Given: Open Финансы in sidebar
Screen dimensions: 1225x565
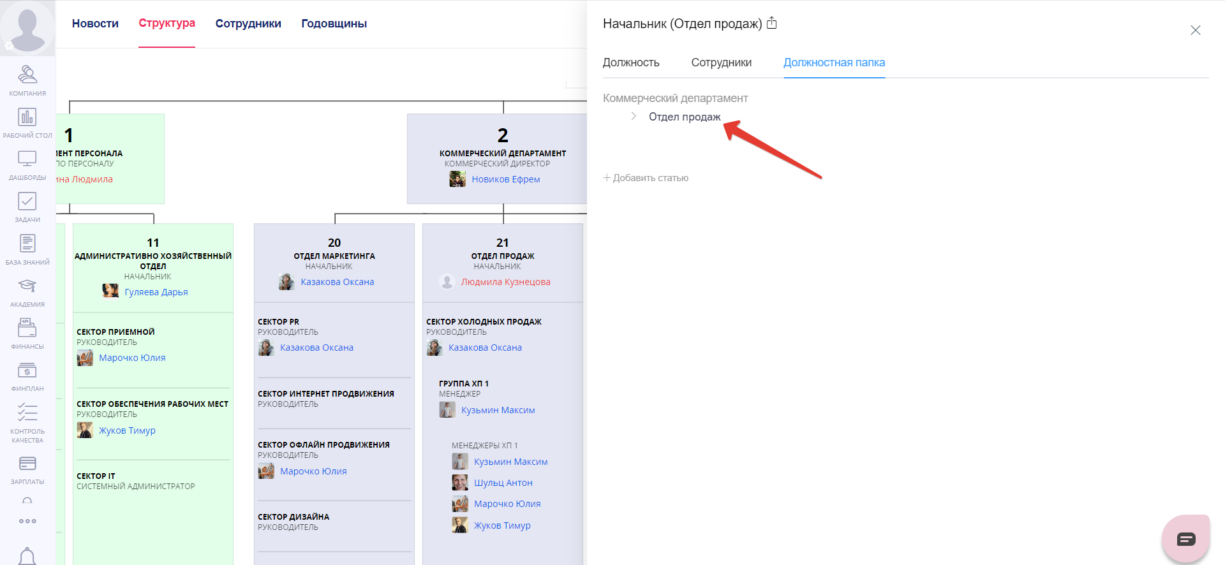Looking at the screenshot, I should tap(27, 334).
